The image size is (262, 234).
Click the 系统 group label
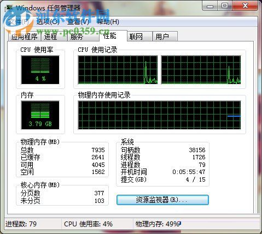(x=127, y=142)
